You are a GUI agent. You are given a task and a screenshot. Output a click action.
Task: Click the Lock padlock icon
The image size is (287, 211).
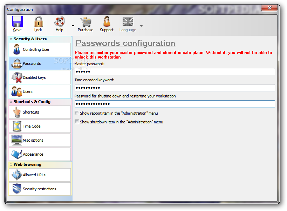38,22
